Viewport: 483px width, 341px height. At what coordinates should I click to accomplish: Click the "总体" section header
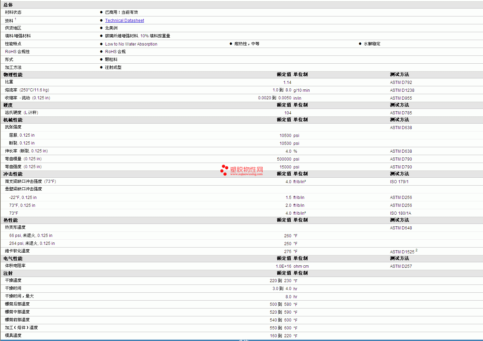click(x=8, y=5)
